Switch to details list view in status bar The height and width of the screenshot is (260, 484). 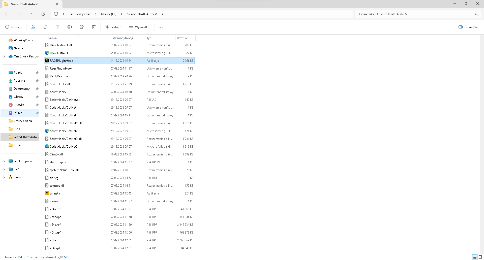pos(475,257)
